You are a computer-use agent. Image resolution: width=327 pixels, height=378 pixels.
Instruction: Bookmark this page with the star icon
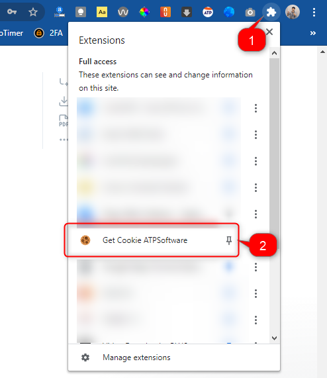(33, 12)
